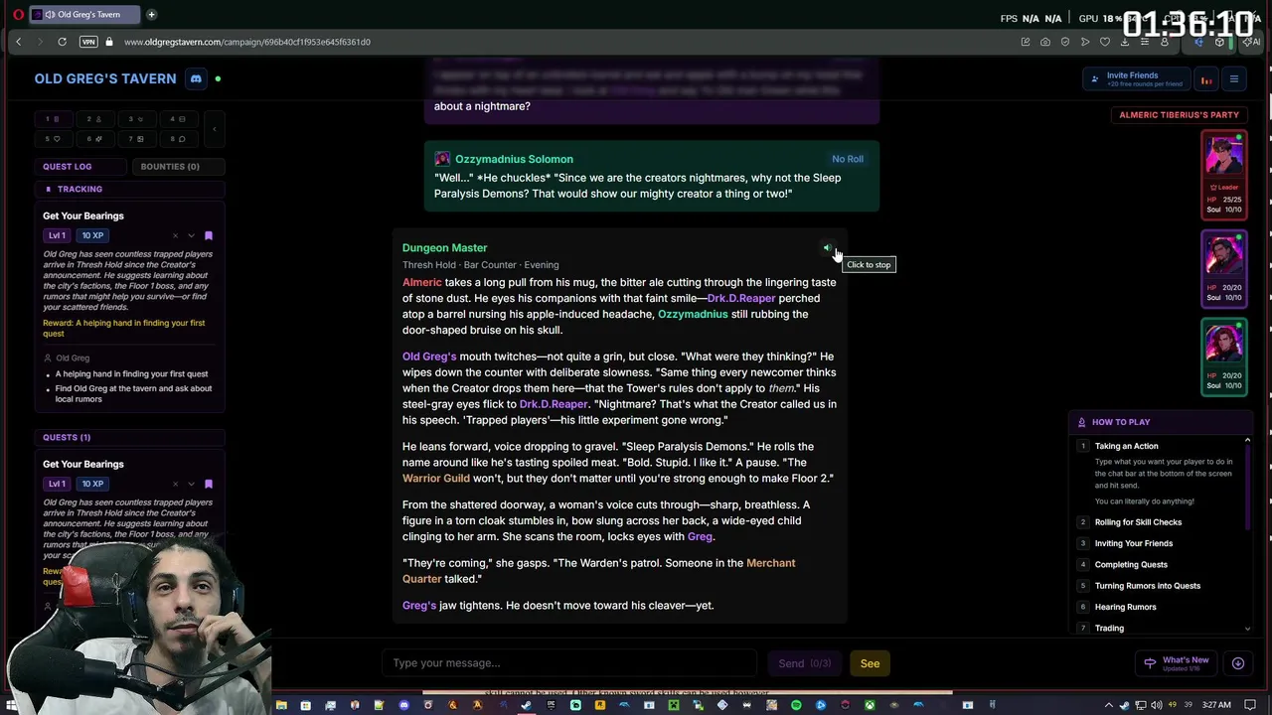Dismiss Get Your Bearings under Quests (1)
The width and height of the screenshot is (1272, 715).
click(x=175, y=484)
